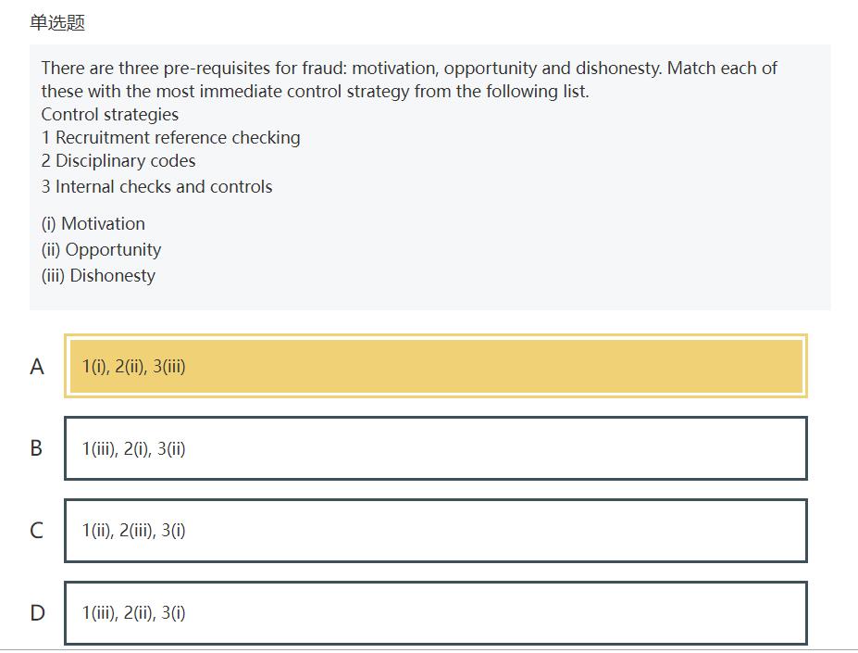Viewport: 858px width, 653px height.
Task: Choose answer box 1(iii), 2(i), 3(ii)
Action: coord(435,448)
